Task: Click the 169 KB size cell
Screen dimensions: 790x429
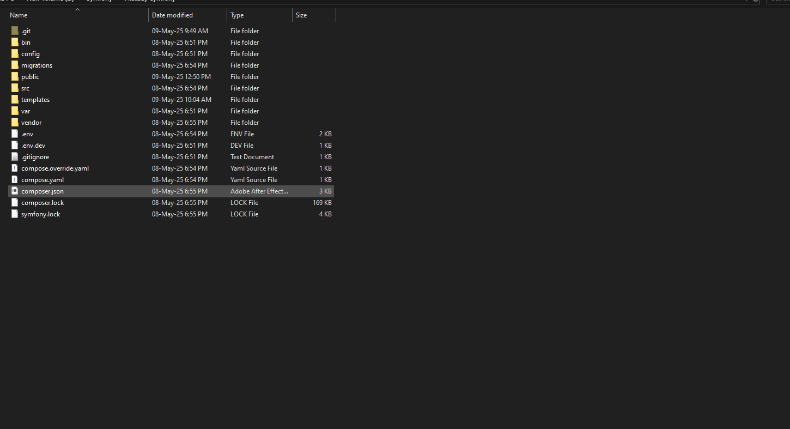Action: click(x=322, y=203)
